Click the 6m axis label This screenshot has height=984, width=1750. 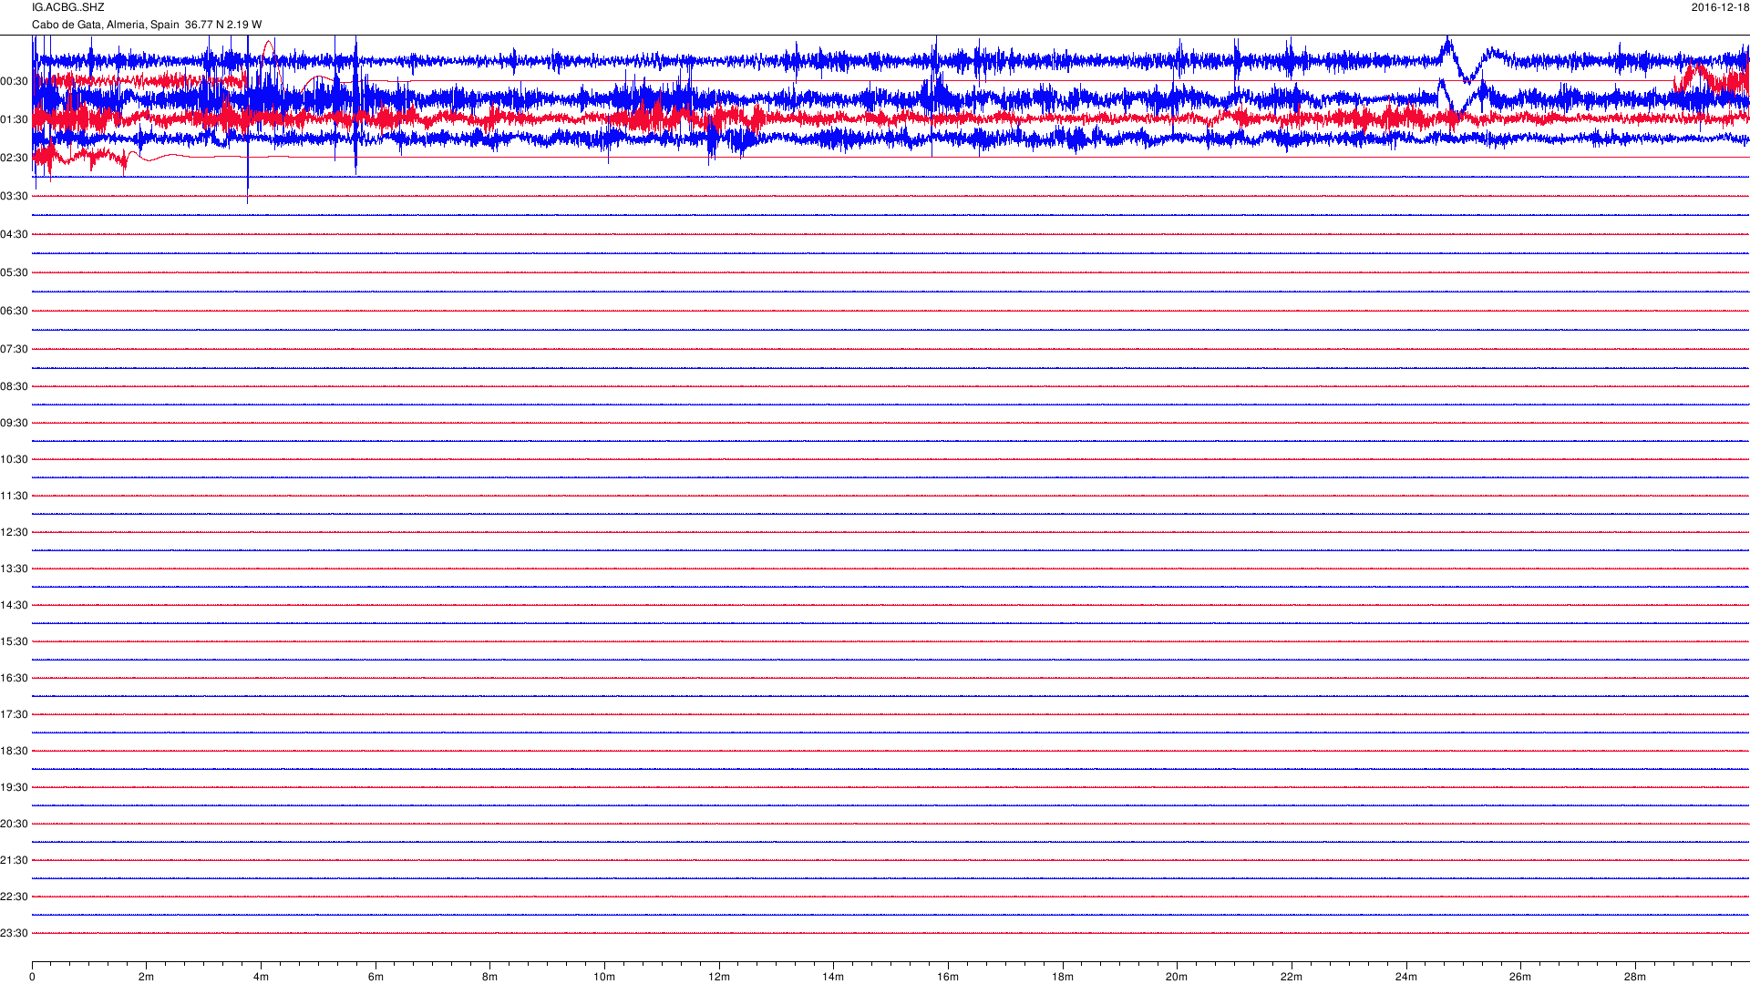(x=376, y=977)
